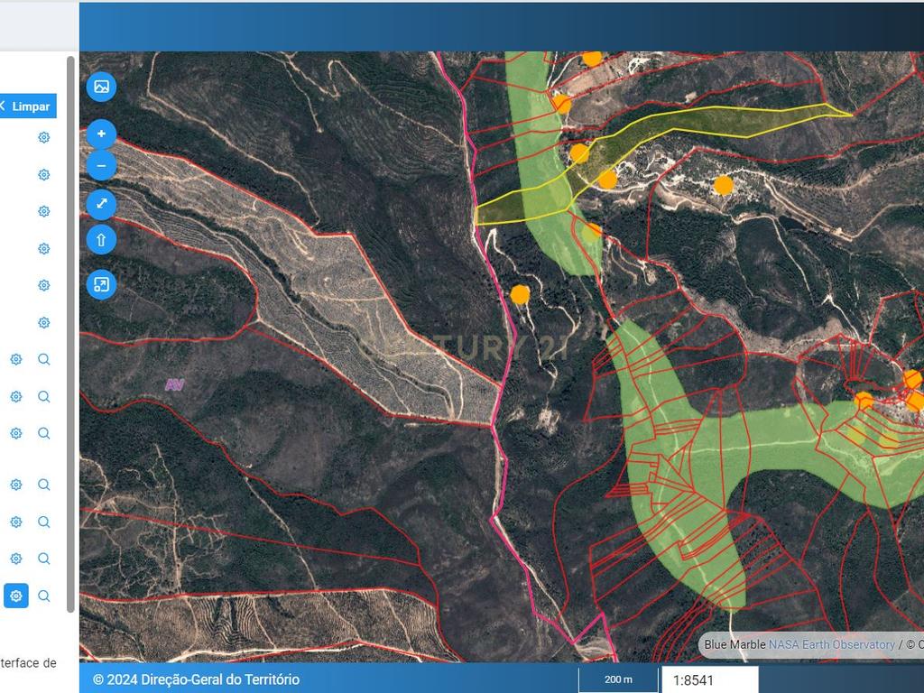Click the highlighted blue gear icon in sidebar
Viewport: 924px width, 693px height.
pyautogui.click(x=16, y=596)
